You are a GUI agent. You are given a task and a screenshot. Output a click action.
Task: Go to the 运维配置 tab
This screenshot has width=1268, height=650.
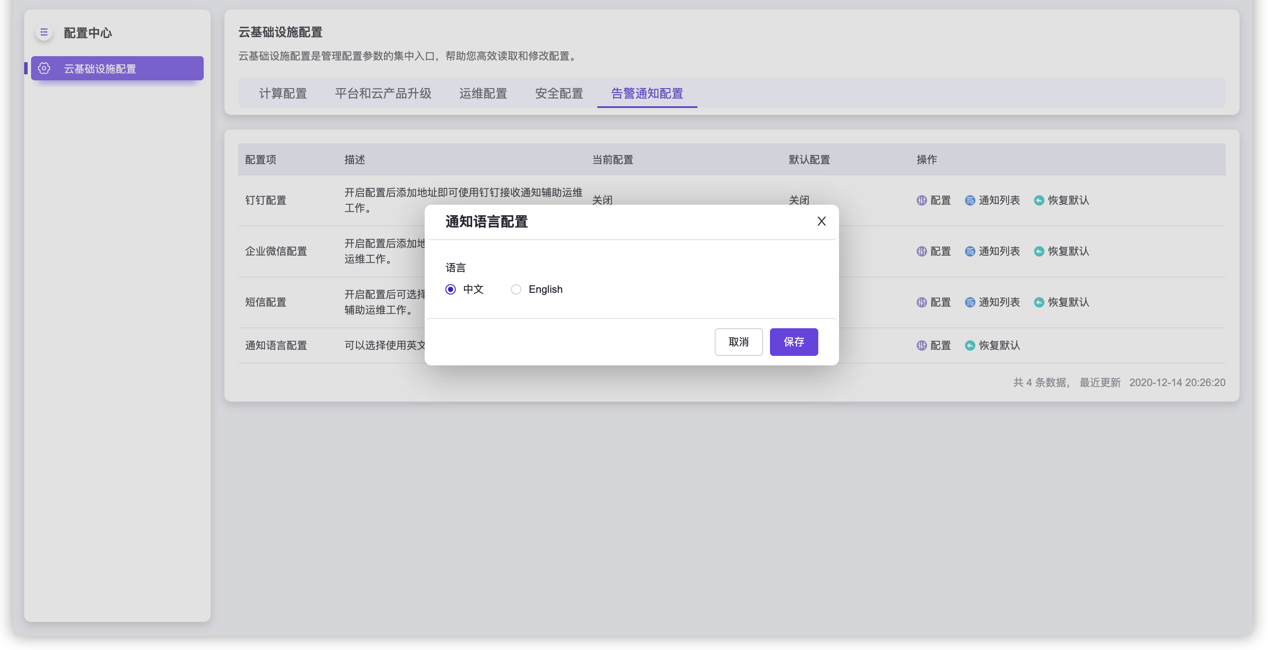(x=483, y=94)
